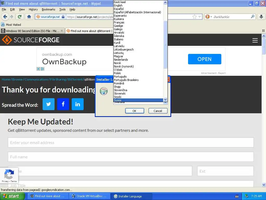Select Suomi in the language list
The image size is (266, 200).
pyautogui.click(x=138, y=100)
